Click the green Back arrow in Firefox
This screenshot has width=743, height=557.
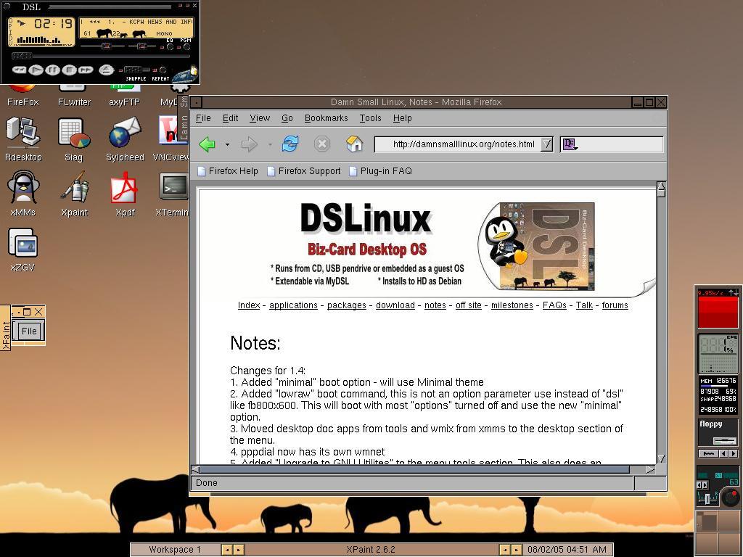[208, 144]
